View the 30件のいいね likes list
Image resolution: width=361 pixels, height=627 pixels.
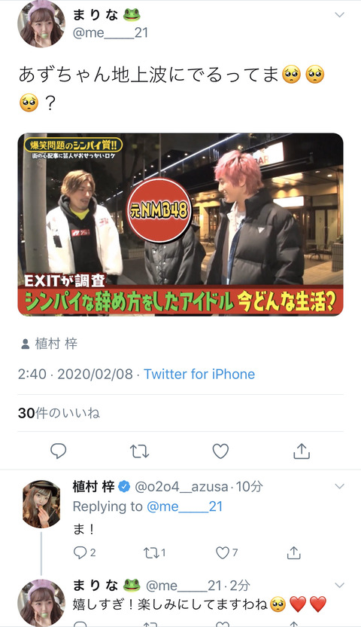pos(59,413)
